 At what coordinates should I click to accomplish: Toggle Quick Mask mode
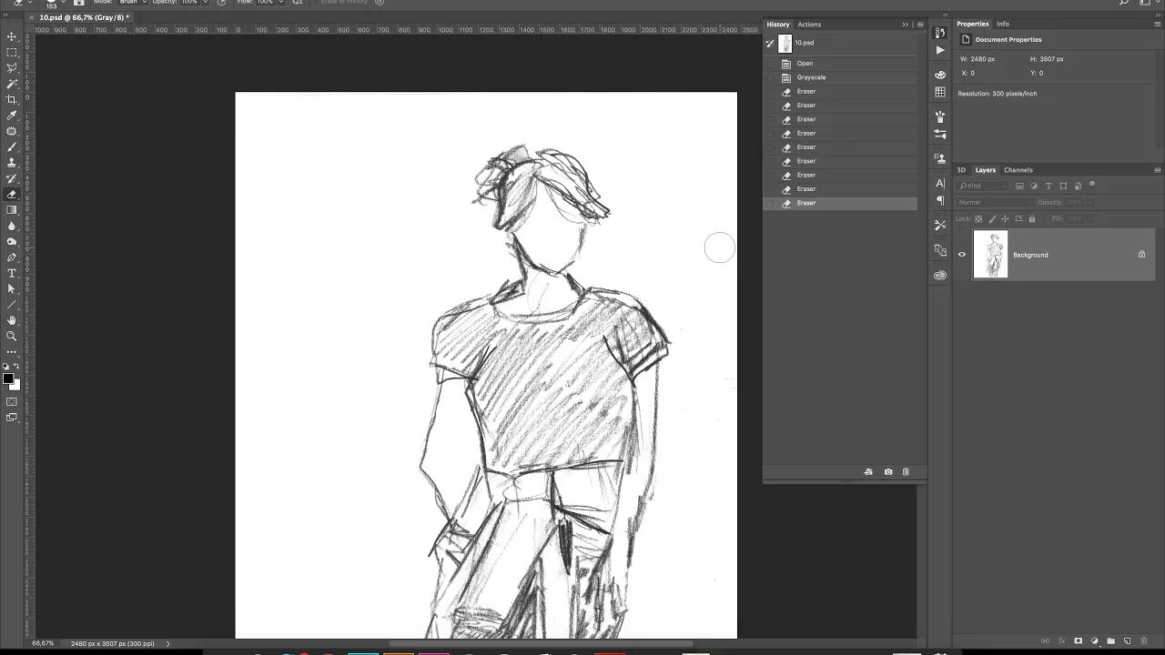[x=12, y=401]
